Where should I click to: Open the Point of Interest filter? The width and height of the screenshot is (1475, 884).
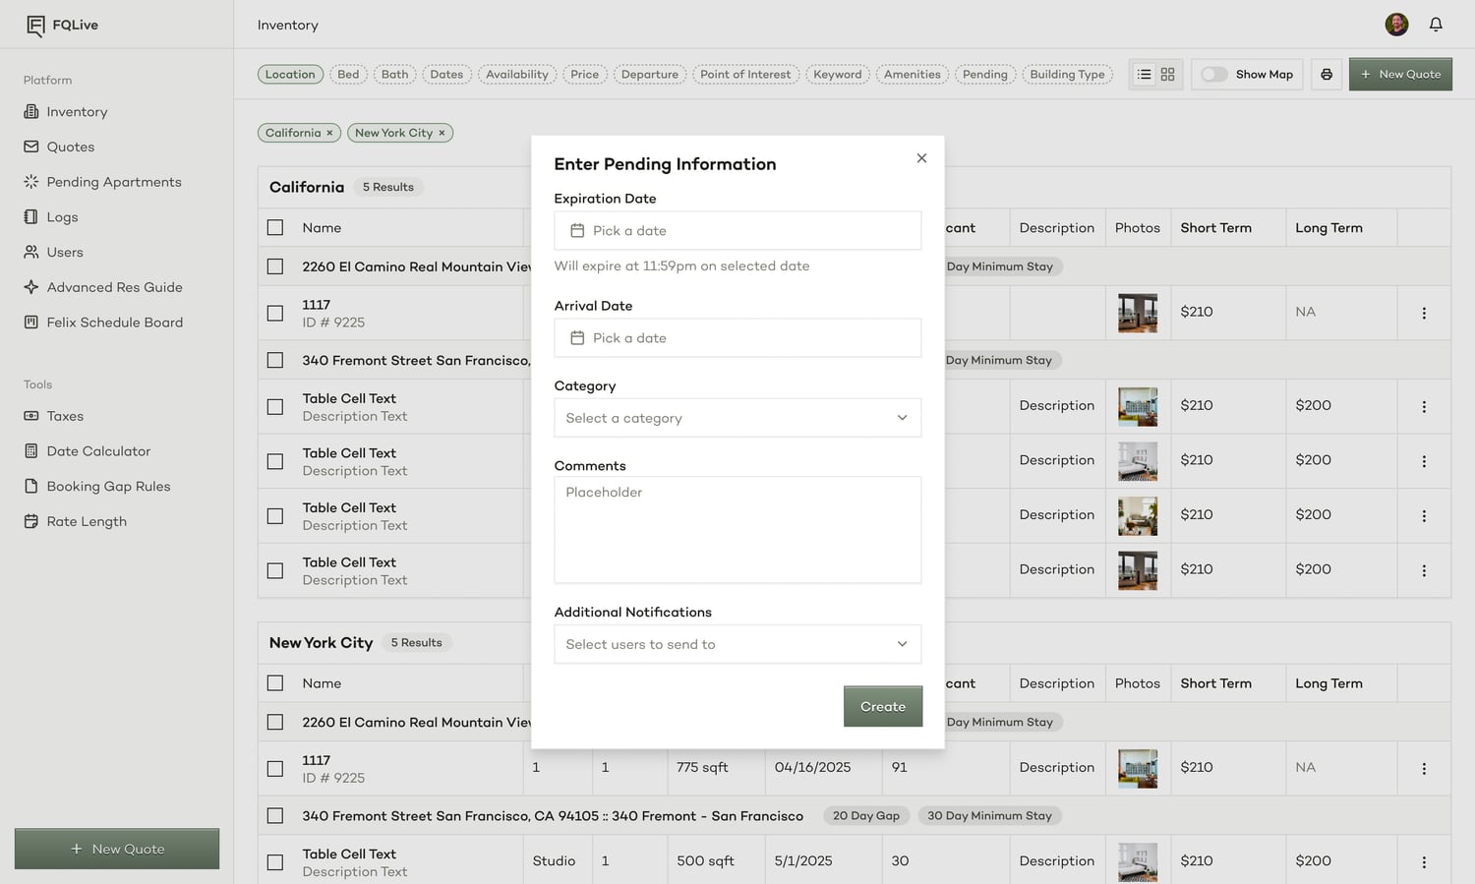[745, 74]
